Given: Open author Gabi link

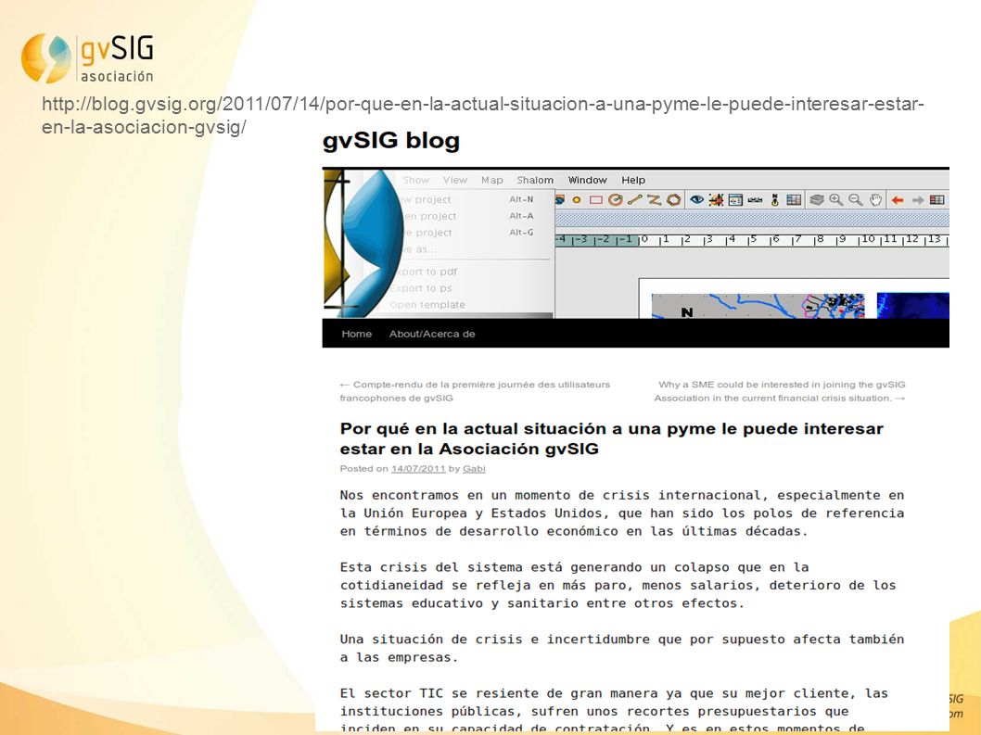Looking at the screenshot, I should click(474, 468).
